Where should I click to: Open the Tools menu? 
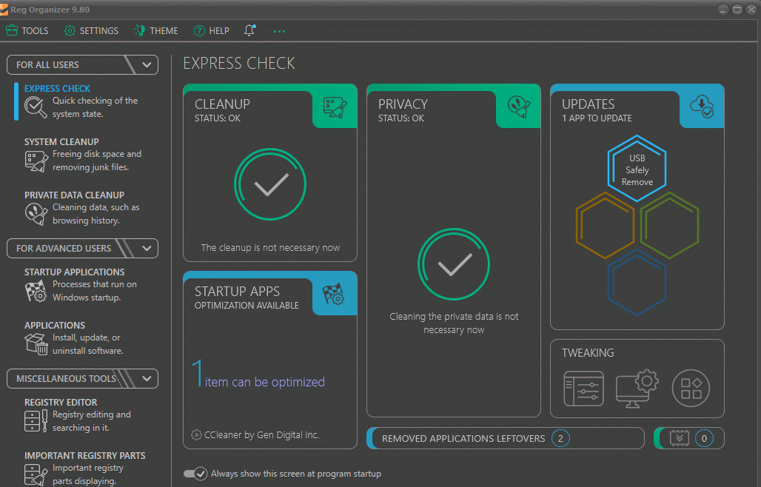(27, 30)
